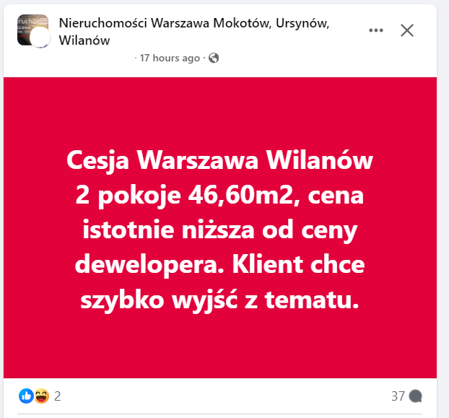View who reacted via count 2
The image size is (449, 418).
click(x=57, y=396)
